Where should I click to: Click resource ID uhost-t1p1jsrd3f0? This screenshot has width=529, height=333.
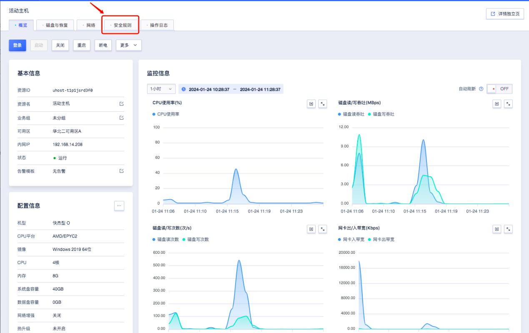click(x=73, y=90)
